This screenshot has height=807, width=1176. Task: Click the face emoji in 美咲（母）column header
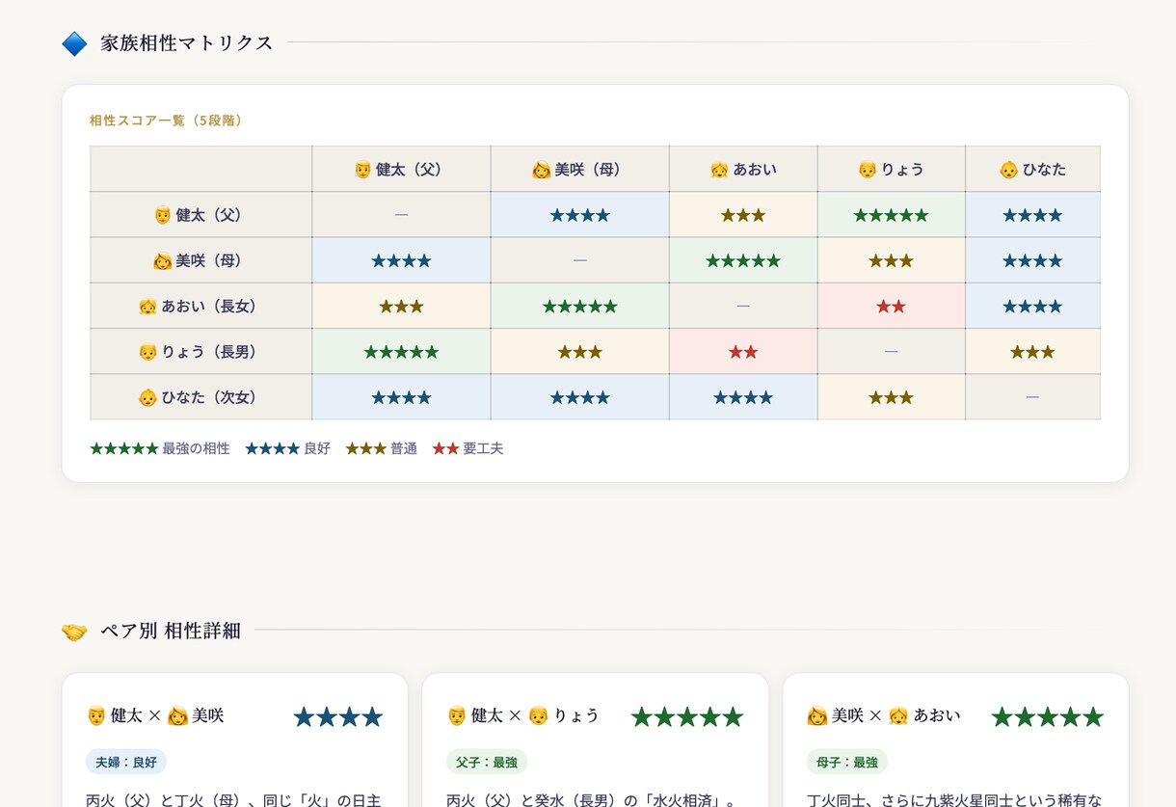tap(541, 170)
